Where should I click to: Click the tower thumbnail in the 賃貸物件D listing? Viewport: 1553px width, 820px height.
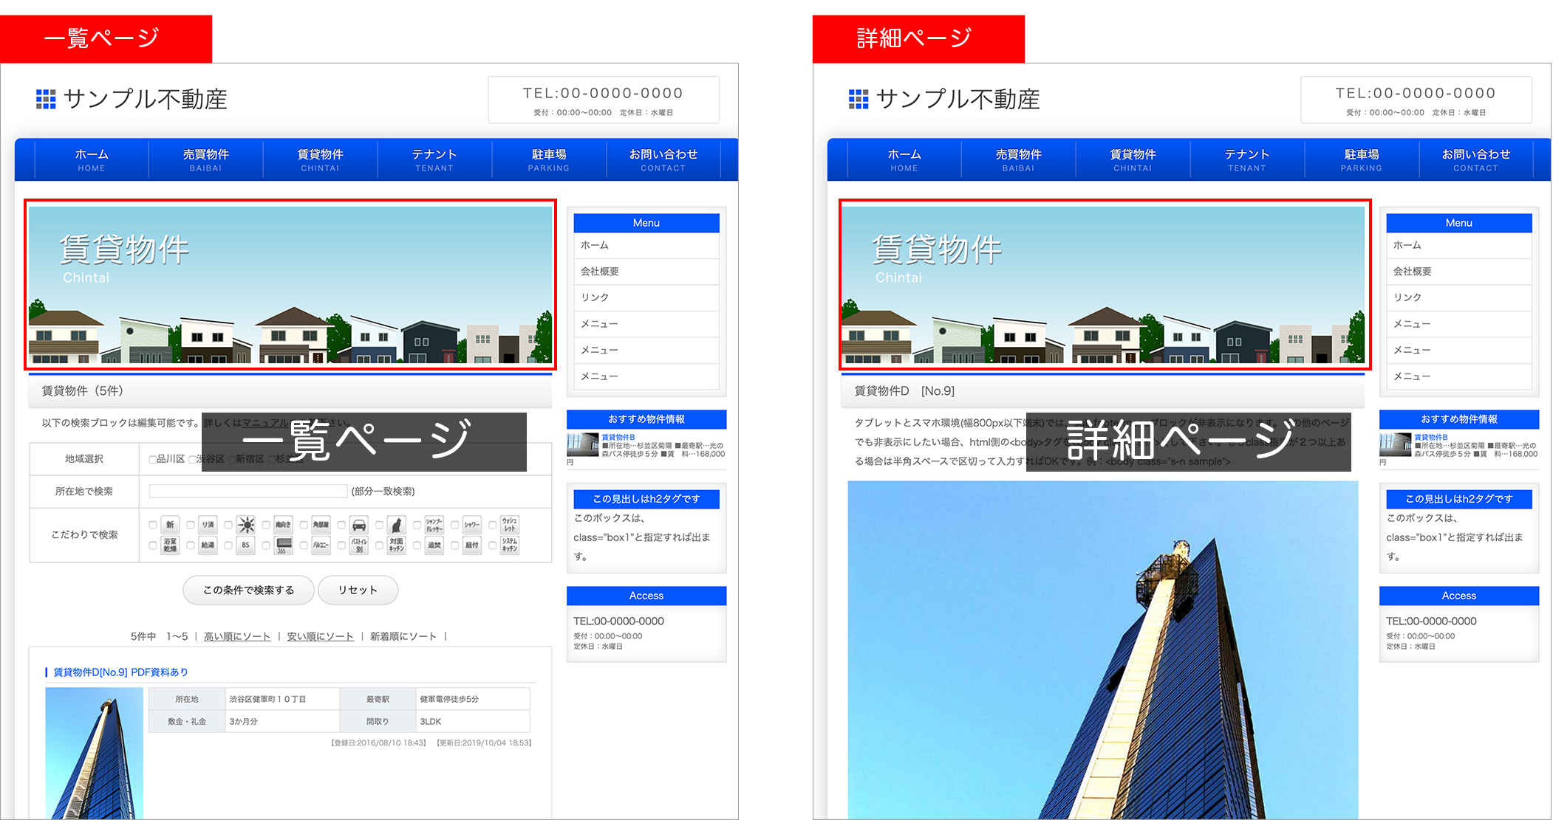[x=95, y=753]
